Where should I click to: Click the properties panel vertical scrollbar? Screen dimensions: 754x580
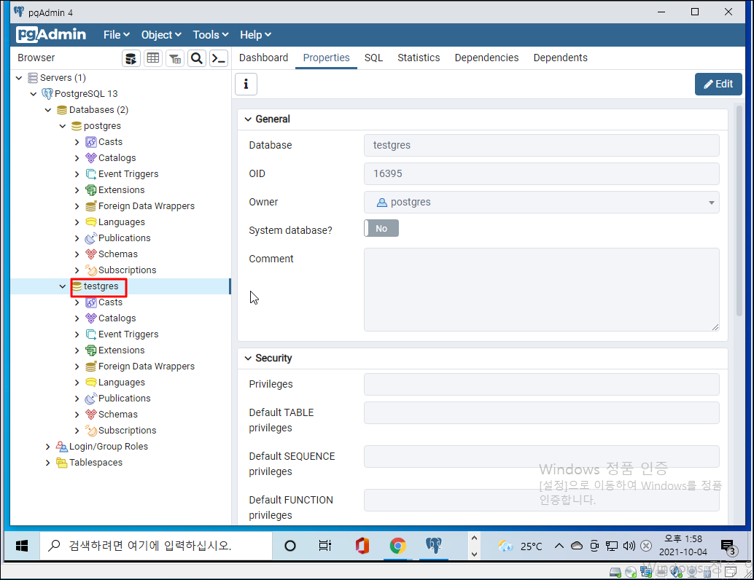(739, 211)
